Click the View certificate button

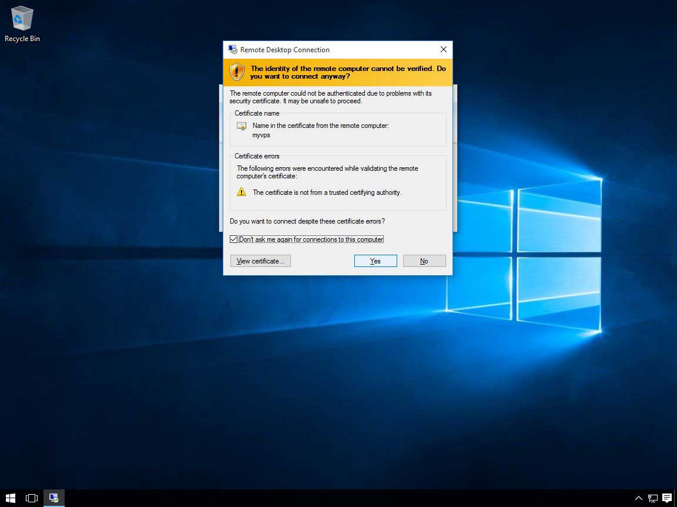(260, 261)
